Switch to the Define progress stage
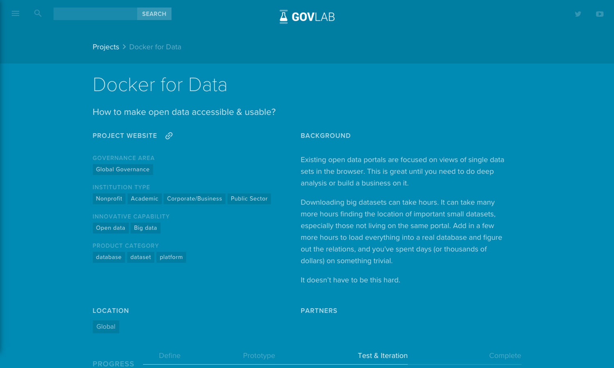 [x=169, y=356]
